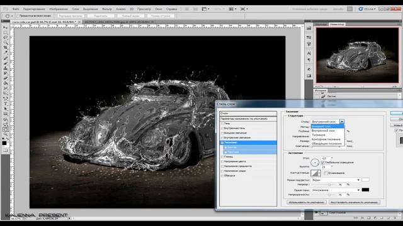The height and width of the screenshot is (226, 403).
Task: Select the Zoom tool in toolbox
Action: point(5,134)
